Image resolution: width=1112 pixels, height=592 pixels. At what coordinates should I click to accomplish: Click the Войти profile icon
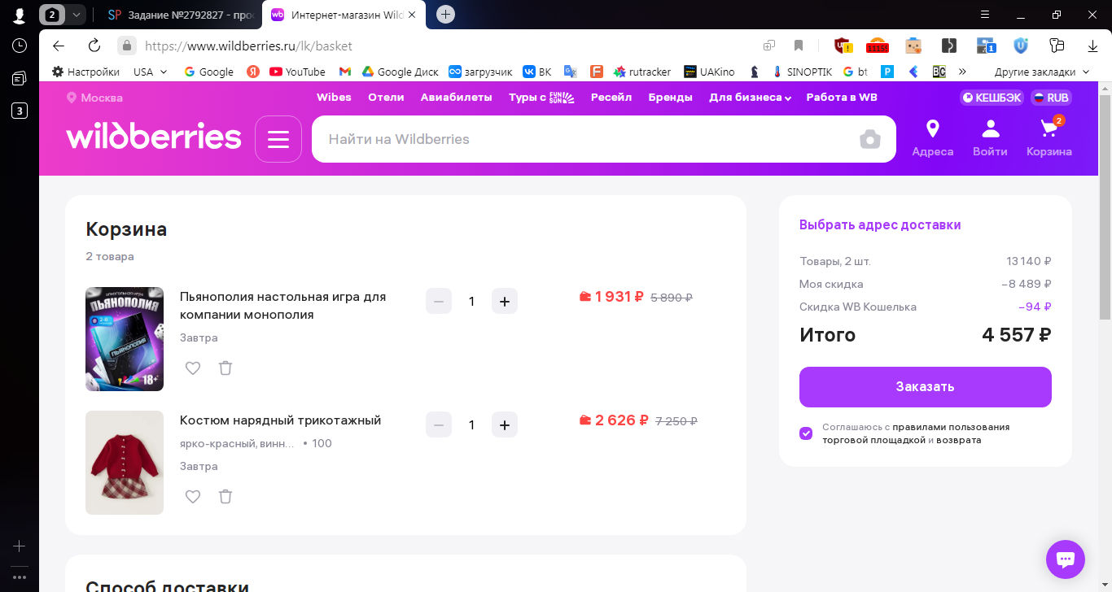[990, 138]
